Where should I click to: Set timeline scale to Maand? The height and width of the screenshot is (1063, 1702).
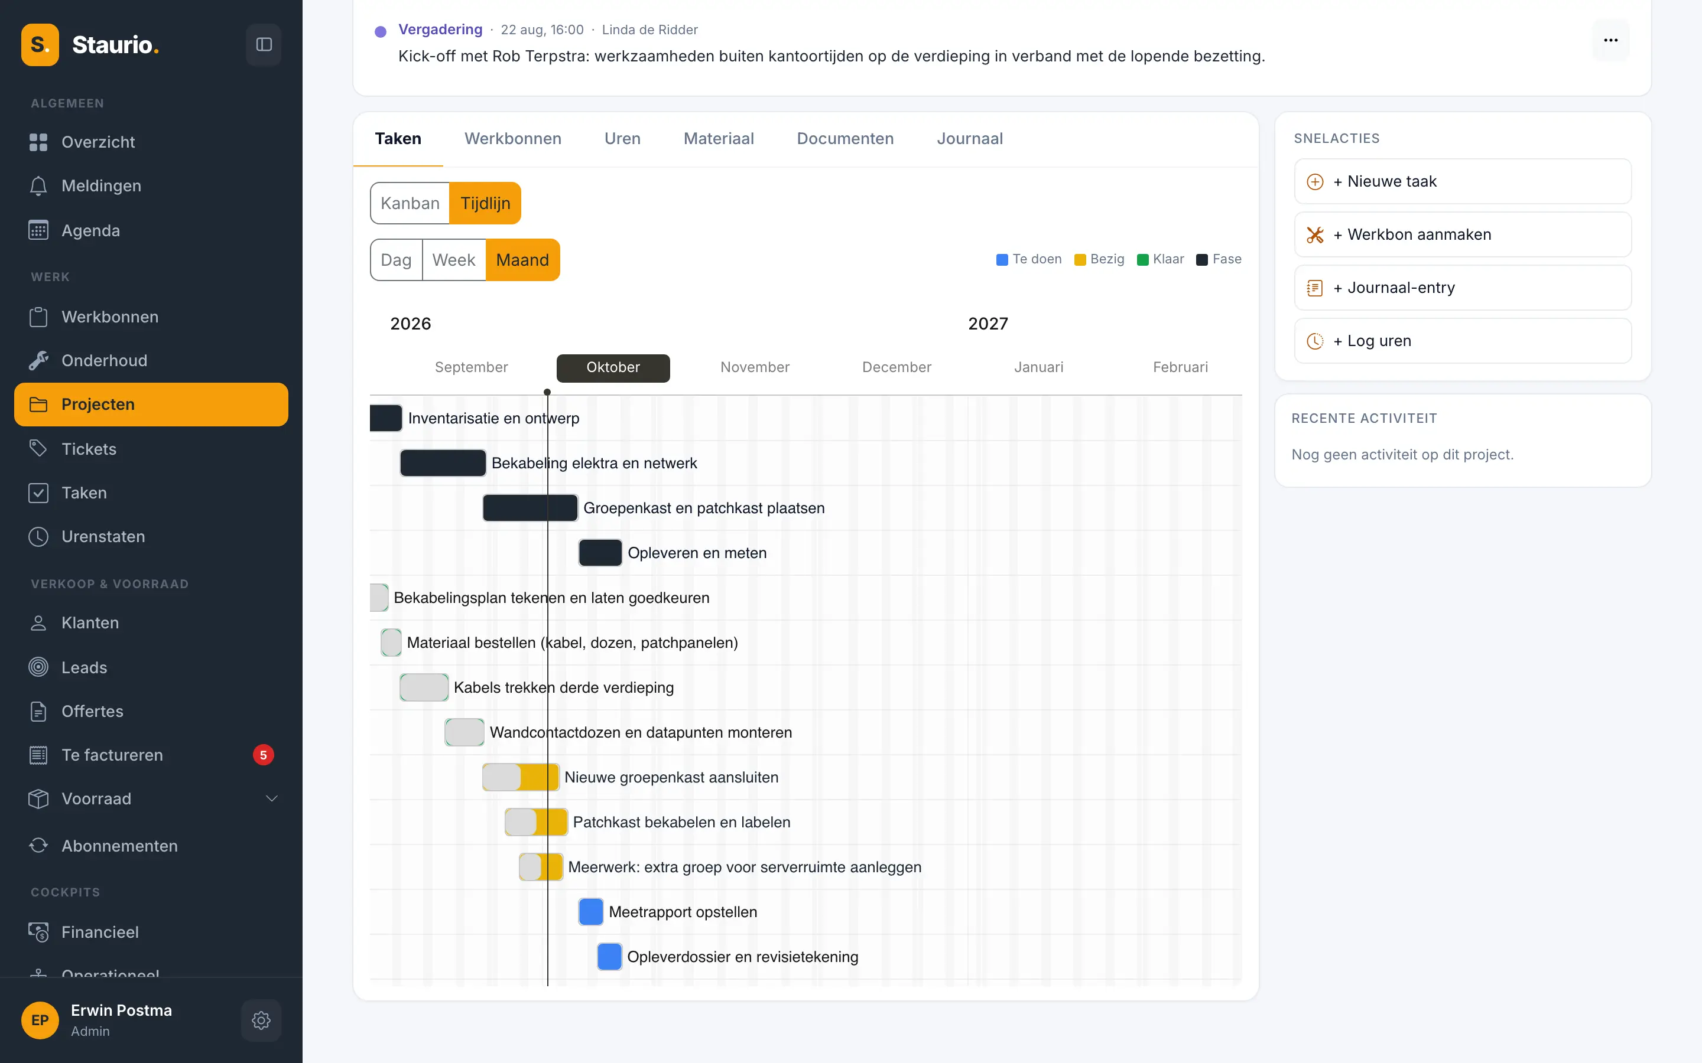(522, 260)
